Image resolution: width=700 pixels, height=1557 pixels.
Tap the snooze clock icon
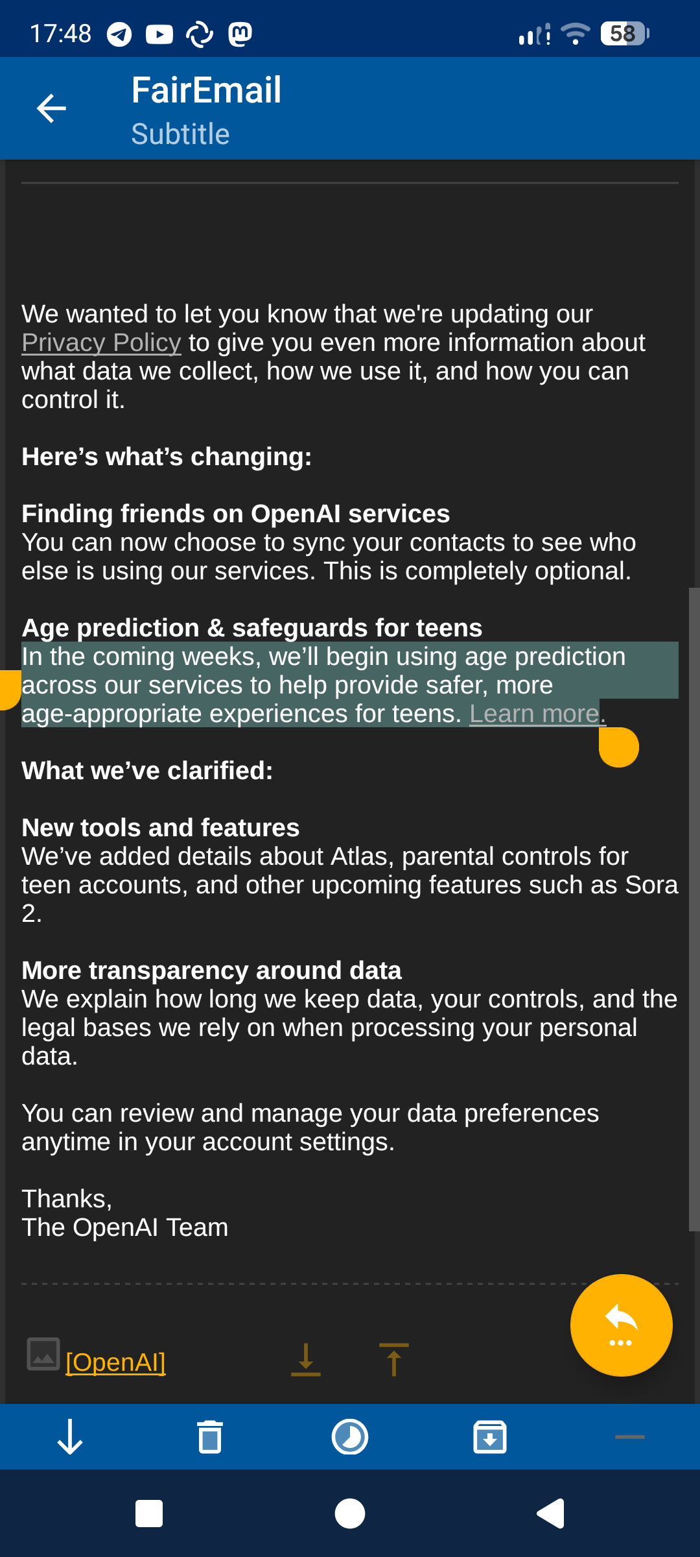[x=350, y=1436]
